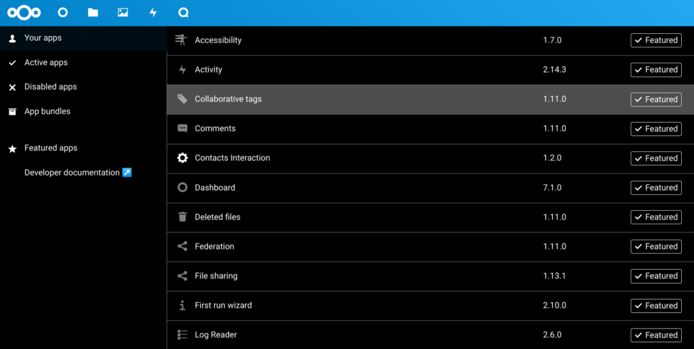
Task: Open the Activity lightning icon in top bar
Action: point(153,13)
